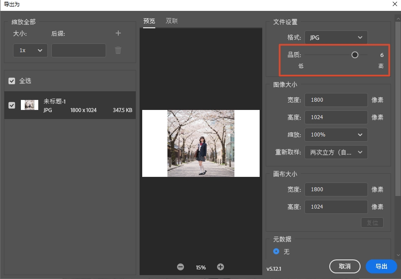
Task: Select the 无 metadata radio button
Action: (x=276, y=252)
